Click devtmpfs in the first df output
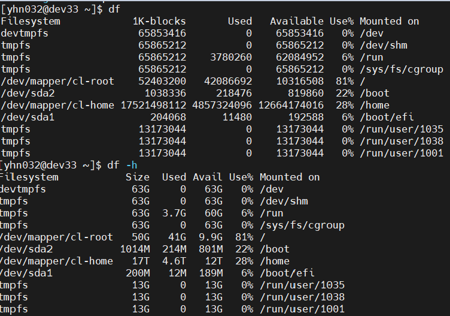Image resolution: width=450 pixels, height=316 pixels. 25,34
